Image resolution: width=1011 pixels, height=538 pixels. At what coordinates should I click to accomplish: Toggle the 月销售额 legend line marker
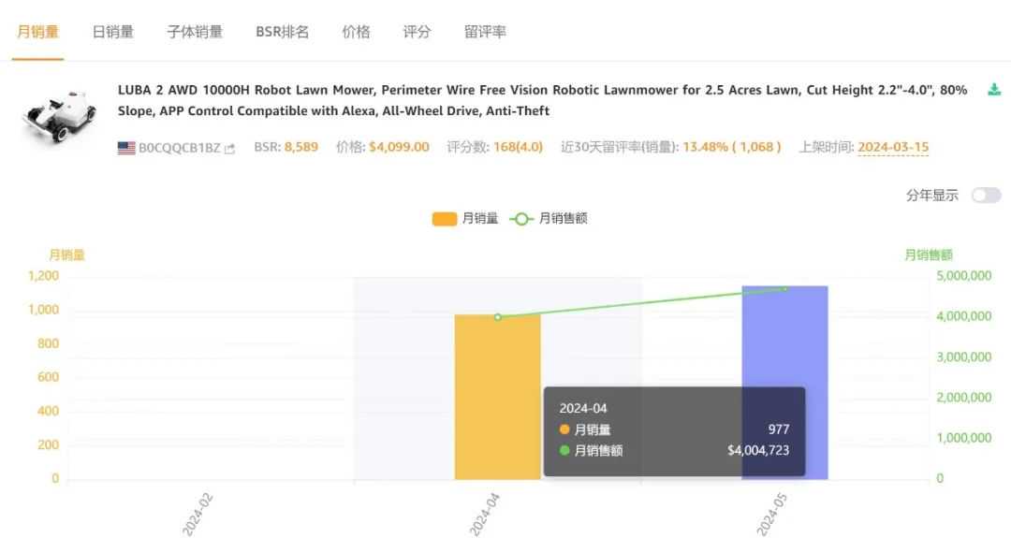[x=521, y=219]
